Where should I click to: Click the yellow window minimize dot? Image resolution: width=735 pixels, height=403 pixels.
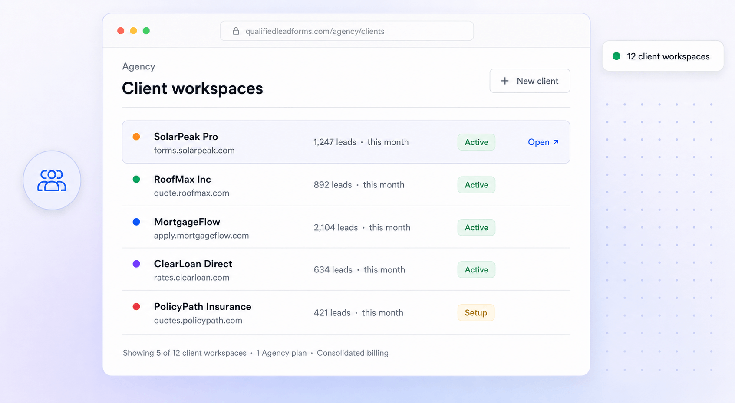coord(134,31)
